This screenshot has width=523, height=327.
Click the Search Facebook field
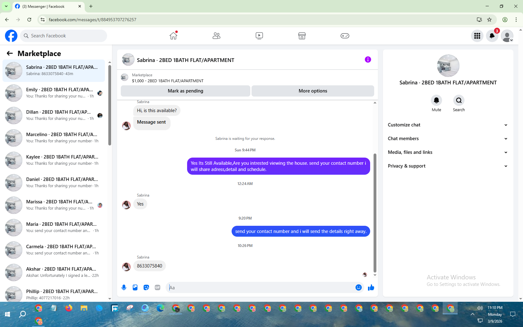pyautogui.click(x=64, y=36)
